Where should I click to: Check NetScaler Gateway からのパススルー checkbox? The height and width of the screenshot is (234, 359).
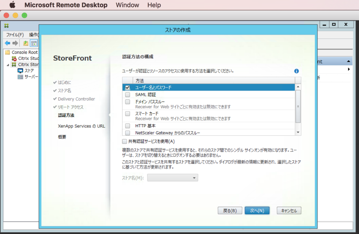[x=128, y=133]
